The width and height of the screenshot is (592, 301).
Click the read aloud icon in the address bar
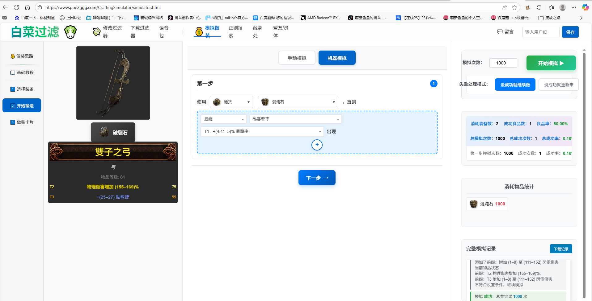[x=505, y=7]
